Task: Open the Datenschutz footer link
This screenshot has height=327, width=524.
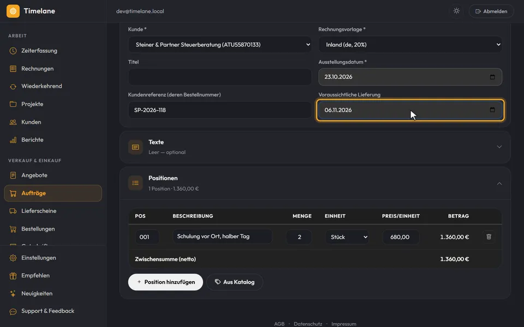Action: 308,324
